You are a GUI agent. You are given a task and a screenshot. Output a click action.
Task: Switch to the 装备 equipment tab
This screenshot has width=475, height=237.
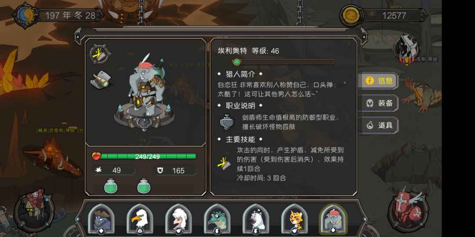tap(378, 103)
